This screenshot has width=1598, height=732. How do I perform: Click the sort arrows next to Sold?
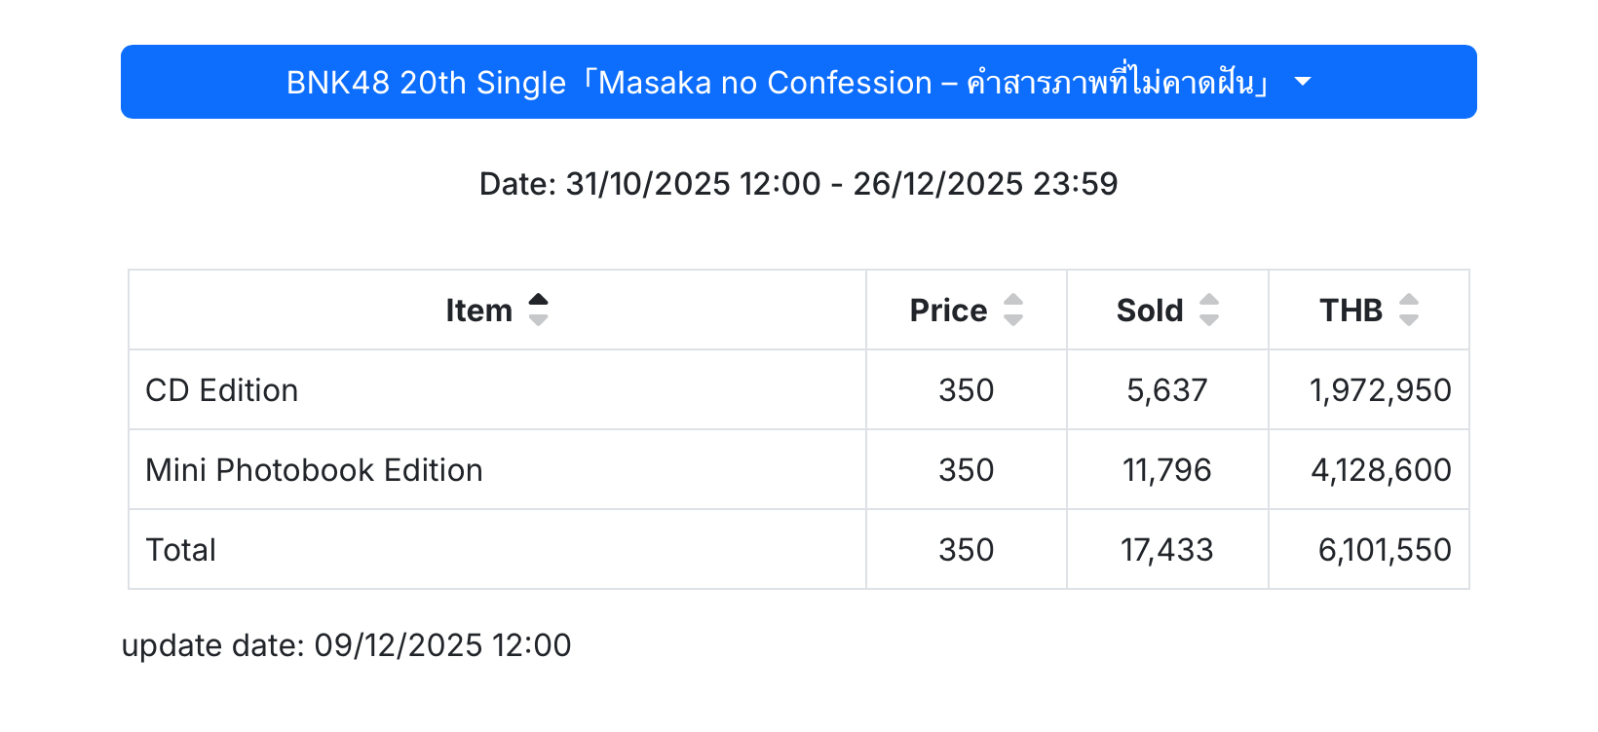pos(1209,310)
